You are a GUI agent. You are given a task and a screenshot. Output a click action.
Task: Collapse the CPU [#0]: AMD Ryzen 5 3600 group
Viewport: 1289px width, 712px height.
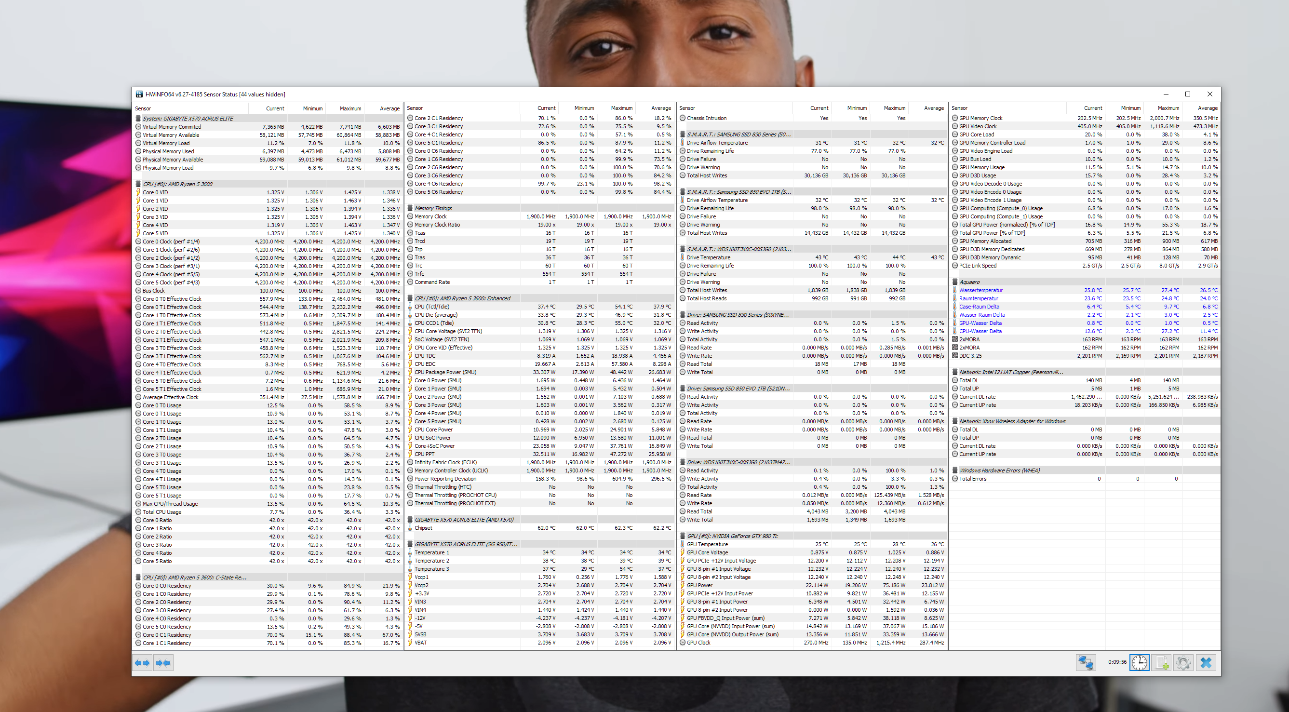(x=178, y=184)
